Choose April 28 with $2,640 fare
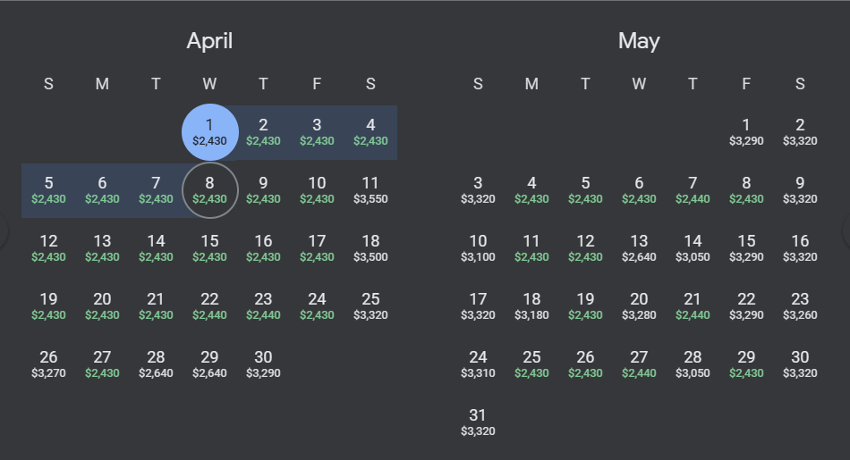The image size is (850, 460). coord(156,364)
